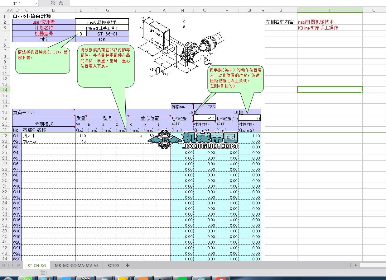Click horizontal scrollbar left arrow
Viewport: 386px width, 280px height.
point(355,265)
